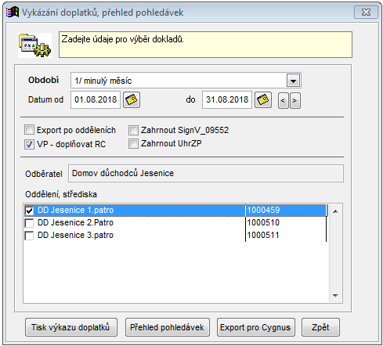
Task: Check DD Jesenice 3.patro department
Action: click(29, 236)
